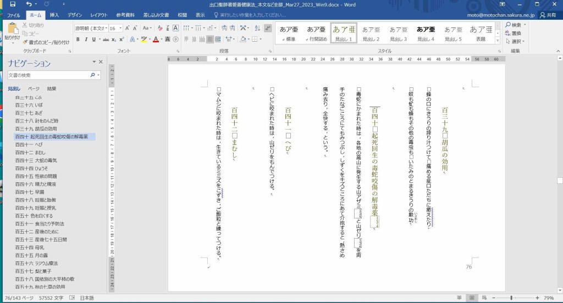Screen dimensions: 563x303
Task: Switch to the Design ribbon tab
Action: point(75,15)
